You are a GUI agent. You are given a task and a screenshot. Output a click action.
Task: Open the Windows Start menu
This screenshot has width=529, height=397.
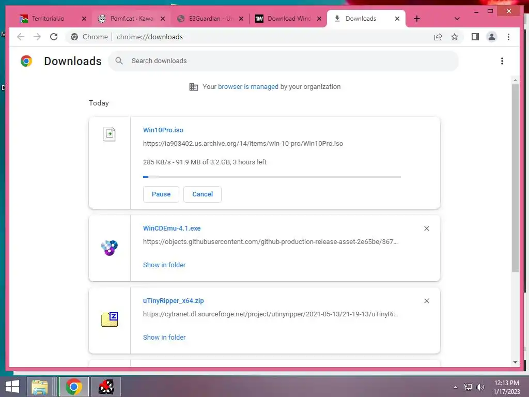click(x=12, y=387)
